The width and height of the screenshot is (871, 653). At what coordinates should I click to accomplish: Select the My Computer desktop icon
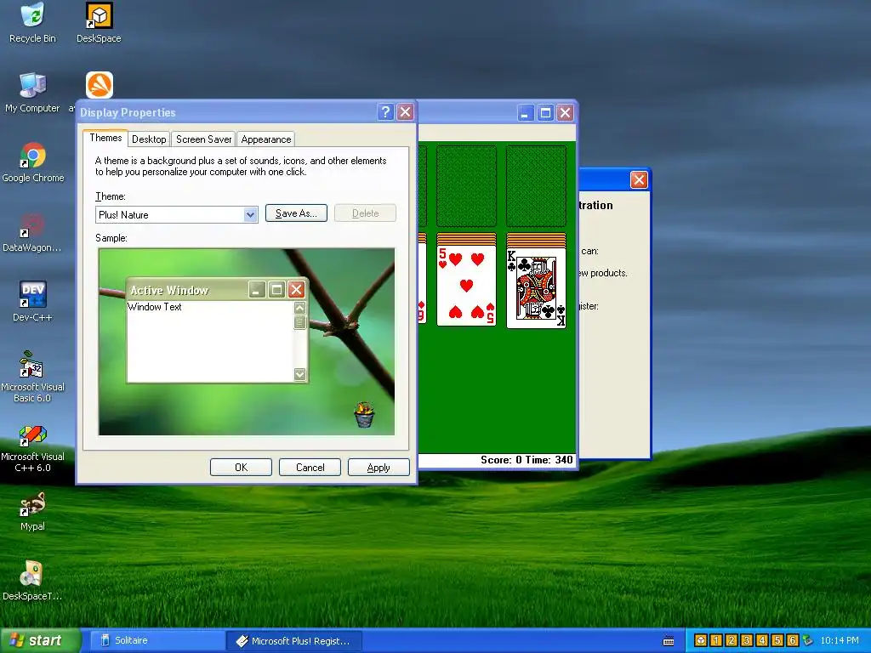[x=32, y=93]
